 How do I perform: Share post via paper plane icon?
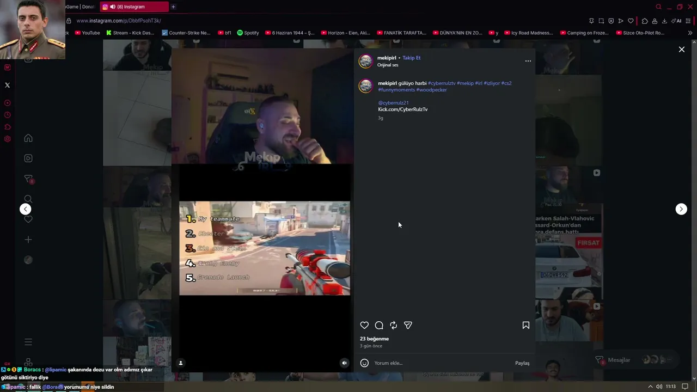point(408,325)
